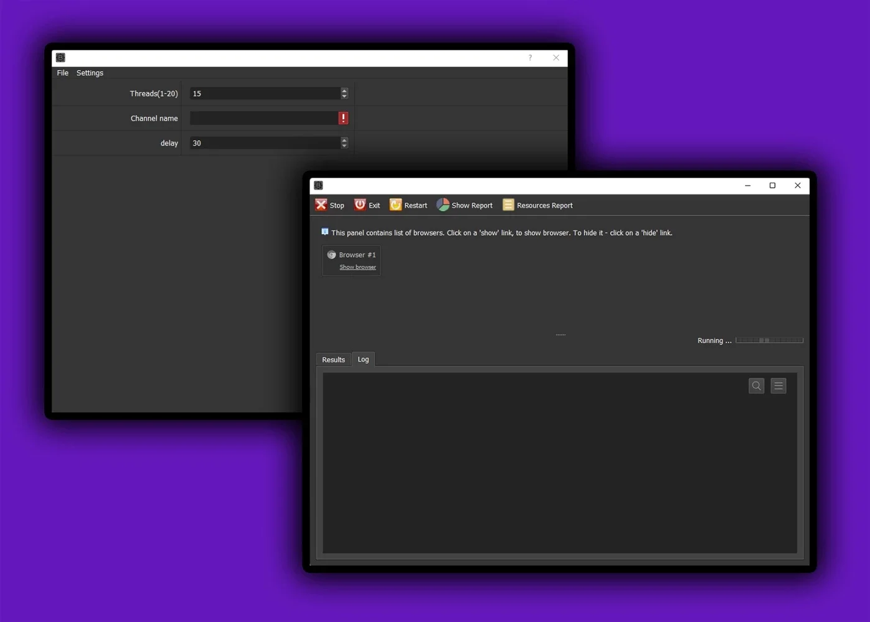Click the log text area
Screen dimensions: 870x622
559,463
